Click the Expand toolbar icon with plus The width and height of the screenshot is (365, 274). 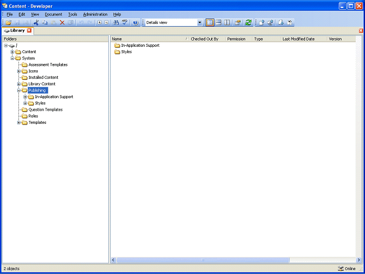[x=100, y=23]
